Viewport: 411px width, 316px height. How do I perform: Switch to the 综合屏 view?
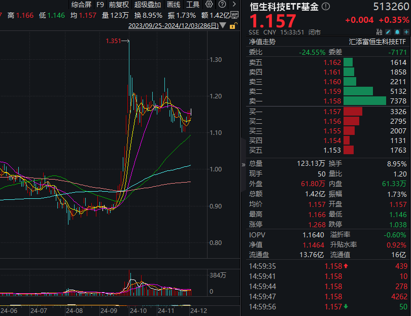pos(81,4)
